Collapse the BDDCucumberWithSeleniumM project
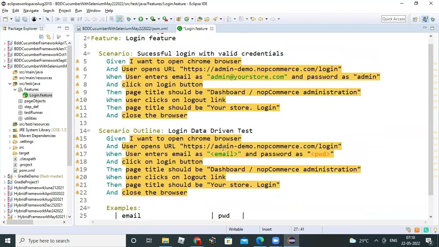The image size is (439, 247). pyautogui.click(x=4, y=66)
